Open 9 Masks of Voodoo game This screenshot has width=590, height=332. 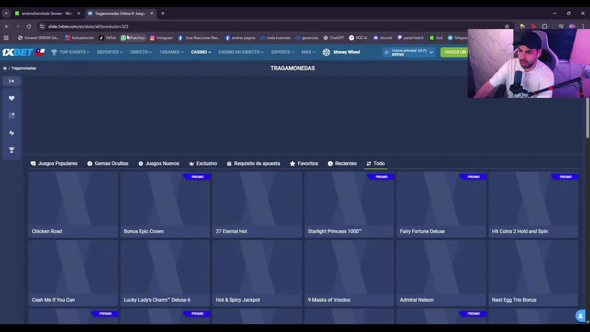pos(349,273)
